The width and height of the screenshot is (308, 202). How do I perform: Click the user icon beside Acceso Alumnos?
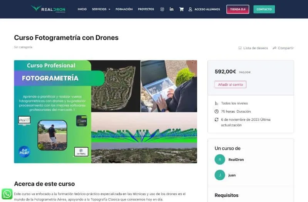[x=190, y=9]
